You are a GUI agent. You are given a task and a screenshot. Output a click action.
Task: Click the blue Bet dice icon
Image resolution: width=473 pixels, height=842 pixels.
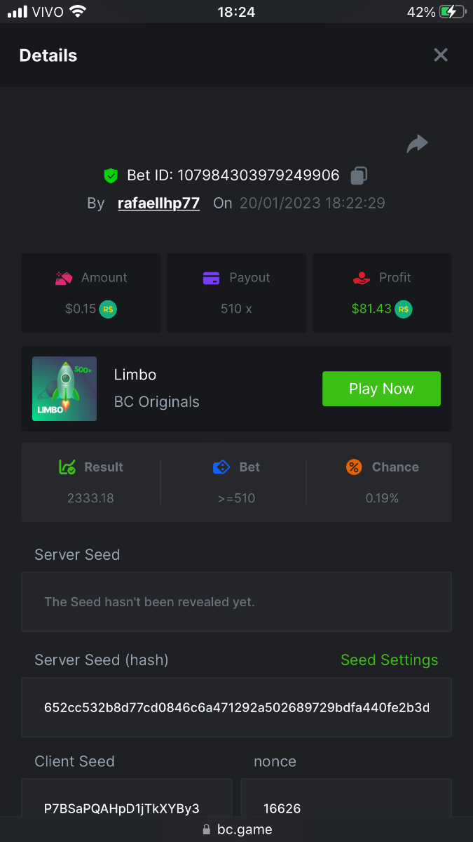[221, 467]
